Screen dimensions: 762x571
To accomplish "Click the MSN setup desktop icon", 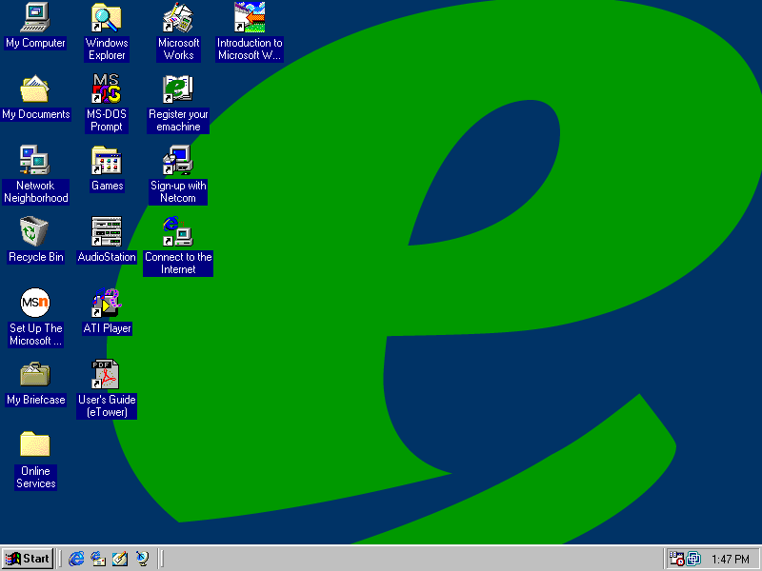I will (35, 303).
